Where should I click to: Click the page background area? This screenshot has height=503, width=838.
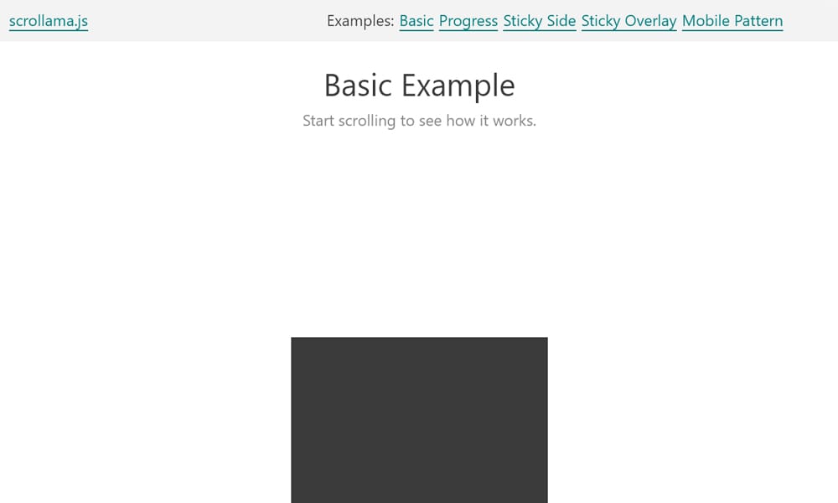(x=126, y=251)
